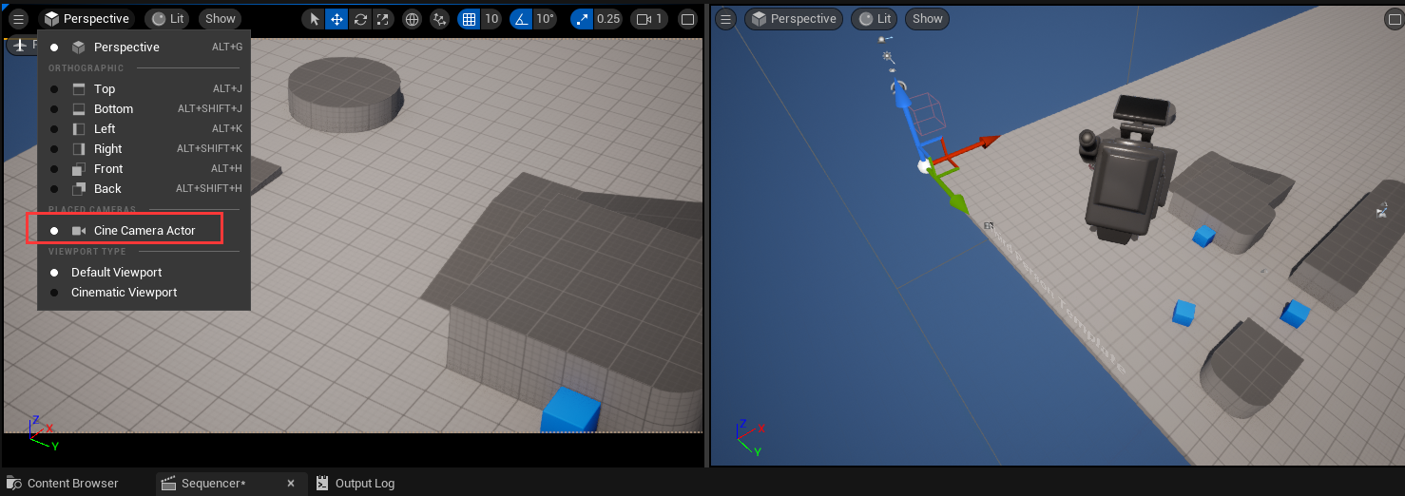Screen dimensions: 1405x496
Task: Open the grid snap size 10 dropdown
Action: tap(491, 19)
